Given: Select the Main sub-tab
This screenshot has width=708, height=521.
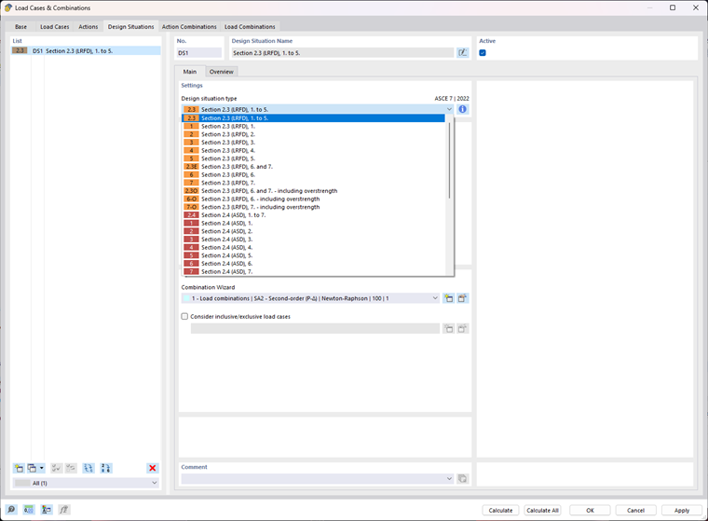Looking at the screenshot, I should (x=190, y=72).
